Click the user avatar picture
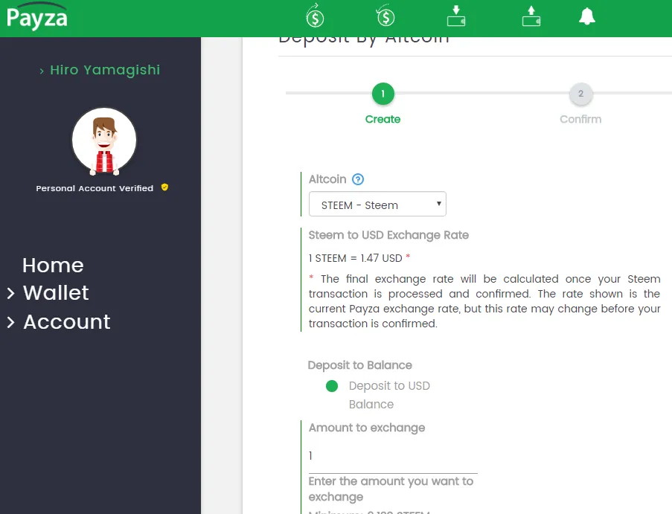 (x=104, y=141)
